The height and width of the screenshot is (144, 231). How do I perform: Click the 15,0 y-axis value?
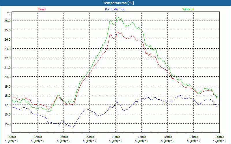[x=8, y=124]
